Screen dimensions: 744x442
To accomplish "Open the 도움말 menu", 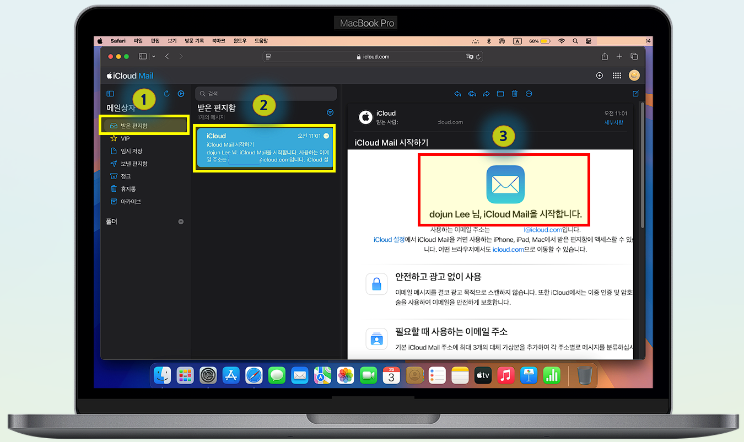I will (x=261, y=41).
